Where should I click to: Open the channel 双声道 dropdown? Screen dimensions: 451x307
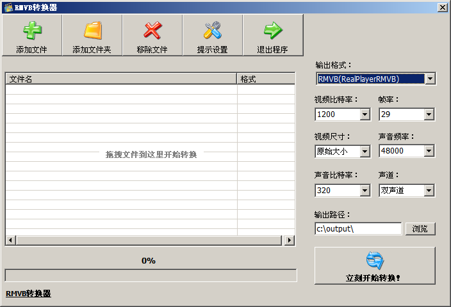429,191
